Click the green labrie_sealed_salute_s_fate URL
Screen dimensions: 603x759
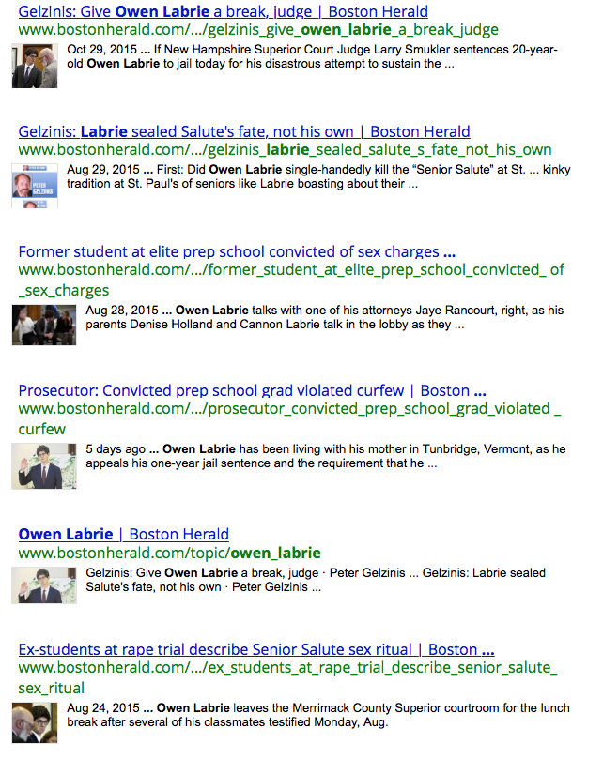pyautogui.click(x=285, y=150)
